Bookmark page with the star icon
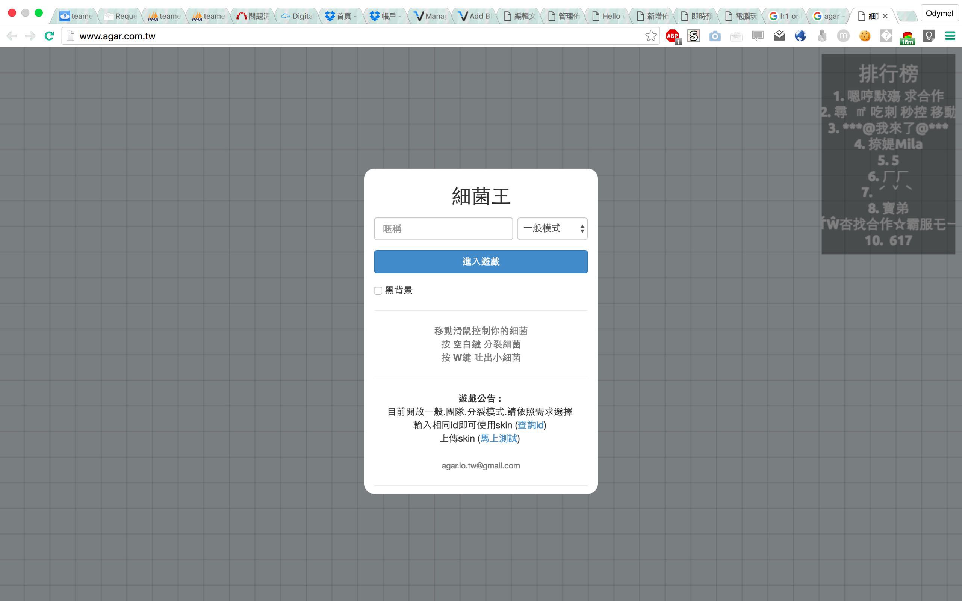This screenshot has width=962, height=601. (651, 36)
